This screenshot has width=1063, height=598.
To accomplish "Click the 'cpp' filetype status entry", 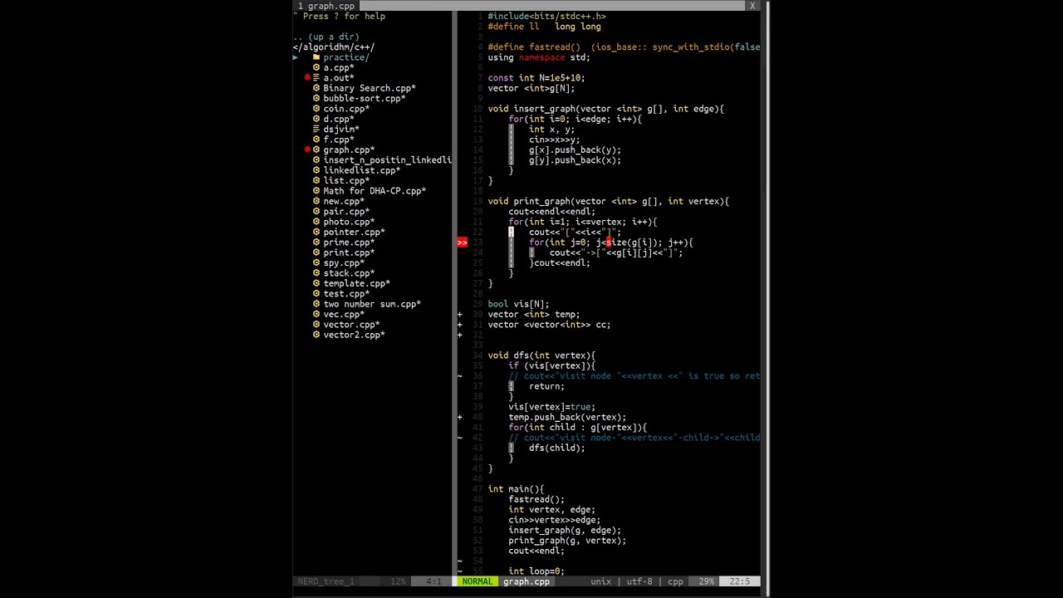I will (675, 581).
